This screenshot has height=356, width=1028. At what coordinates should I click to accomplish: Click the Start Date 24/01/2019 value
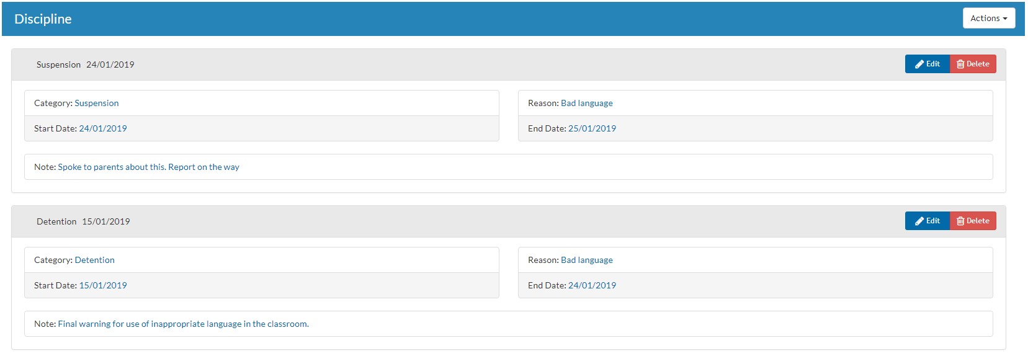point(103,128)
